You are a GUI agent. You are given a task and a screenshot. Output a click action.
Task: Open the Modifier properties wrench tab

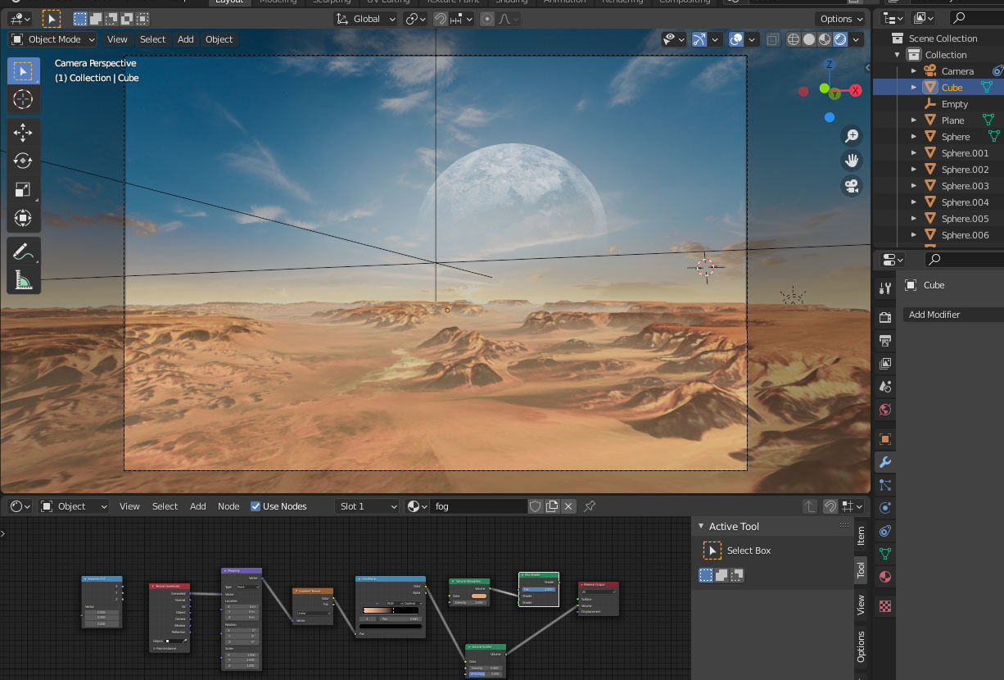(884, 462)
